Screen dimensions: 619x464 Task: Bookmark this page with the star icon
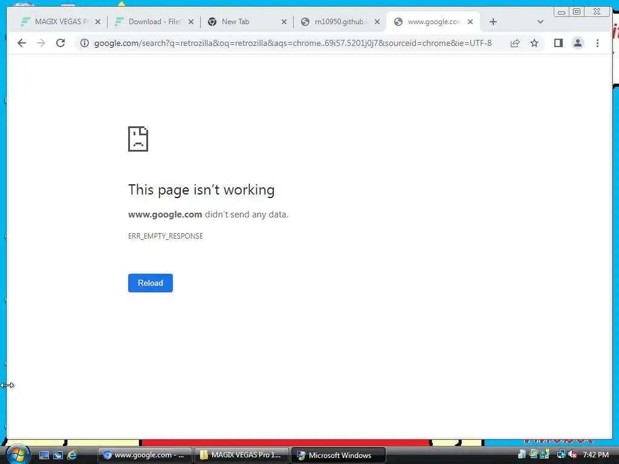(534, 43)
